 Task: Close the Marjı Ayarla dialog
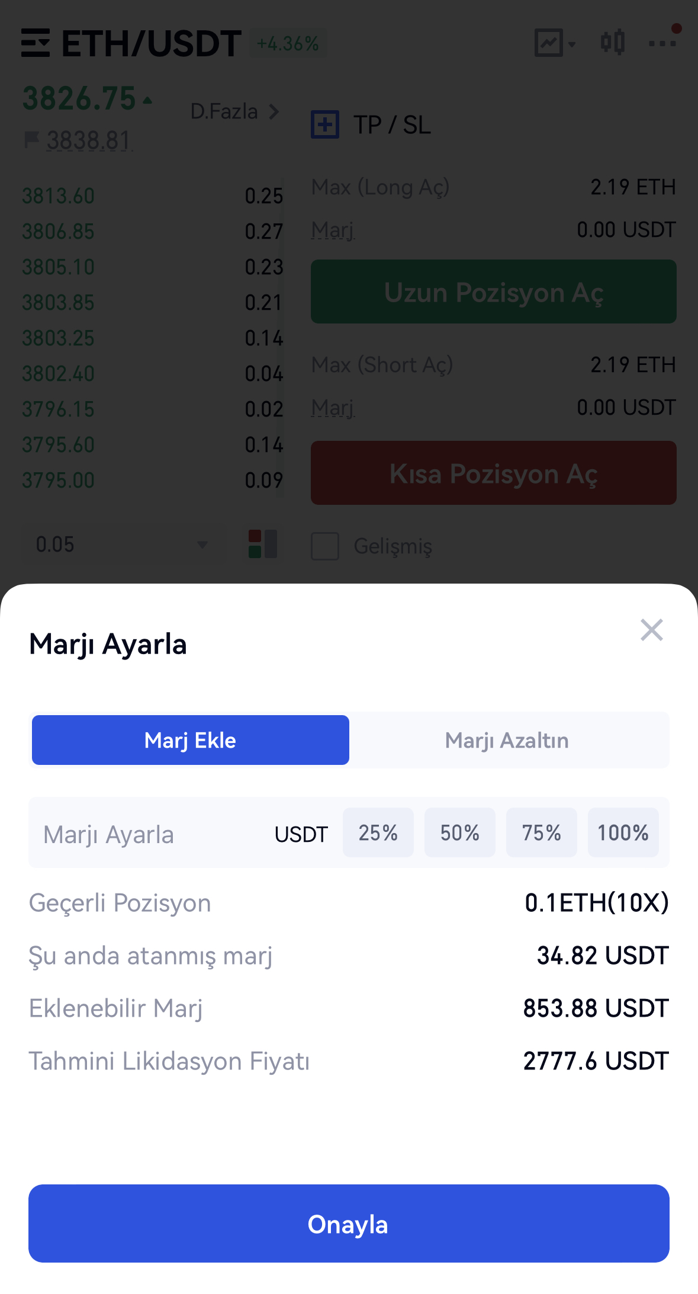pyautogui.click(x=651, y=630)
